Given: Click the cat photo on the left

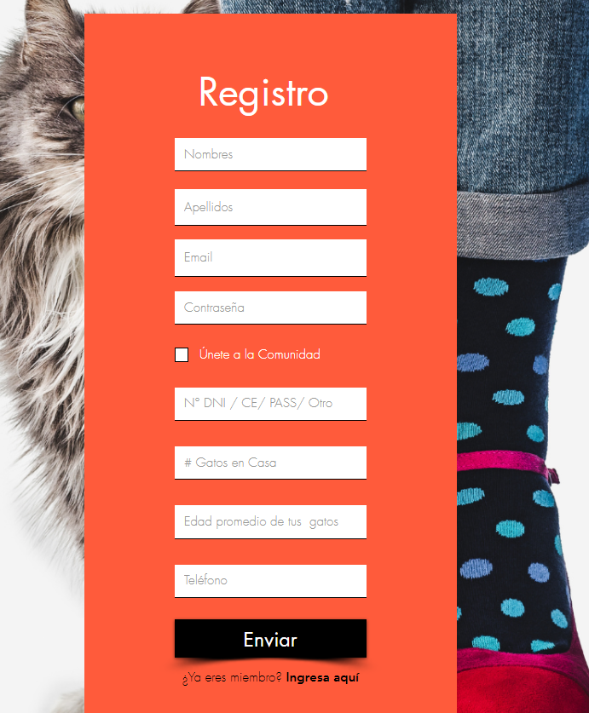Looking at the screenshot, I should point(42,319).
